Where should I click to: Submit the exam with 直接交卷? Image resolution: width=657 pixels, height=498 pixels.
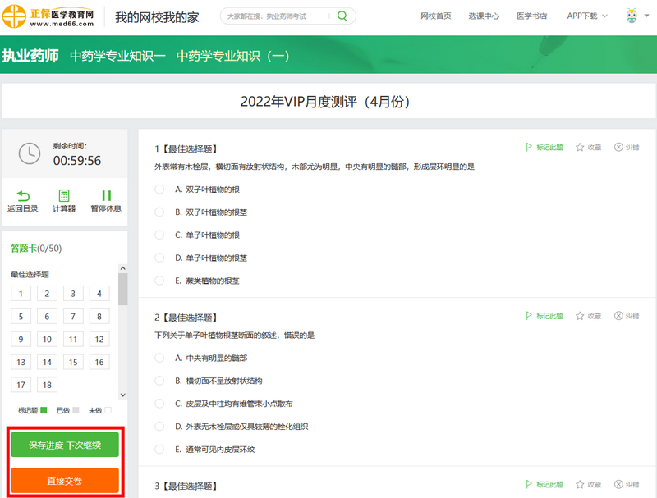(x=65, y=481)
